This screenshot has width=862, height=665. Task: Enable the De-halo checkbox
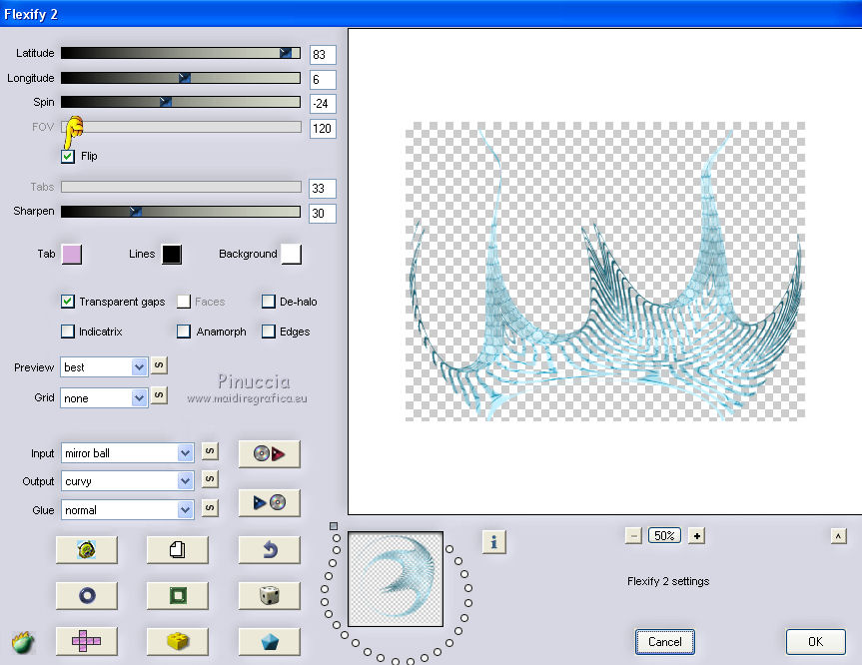269,302
